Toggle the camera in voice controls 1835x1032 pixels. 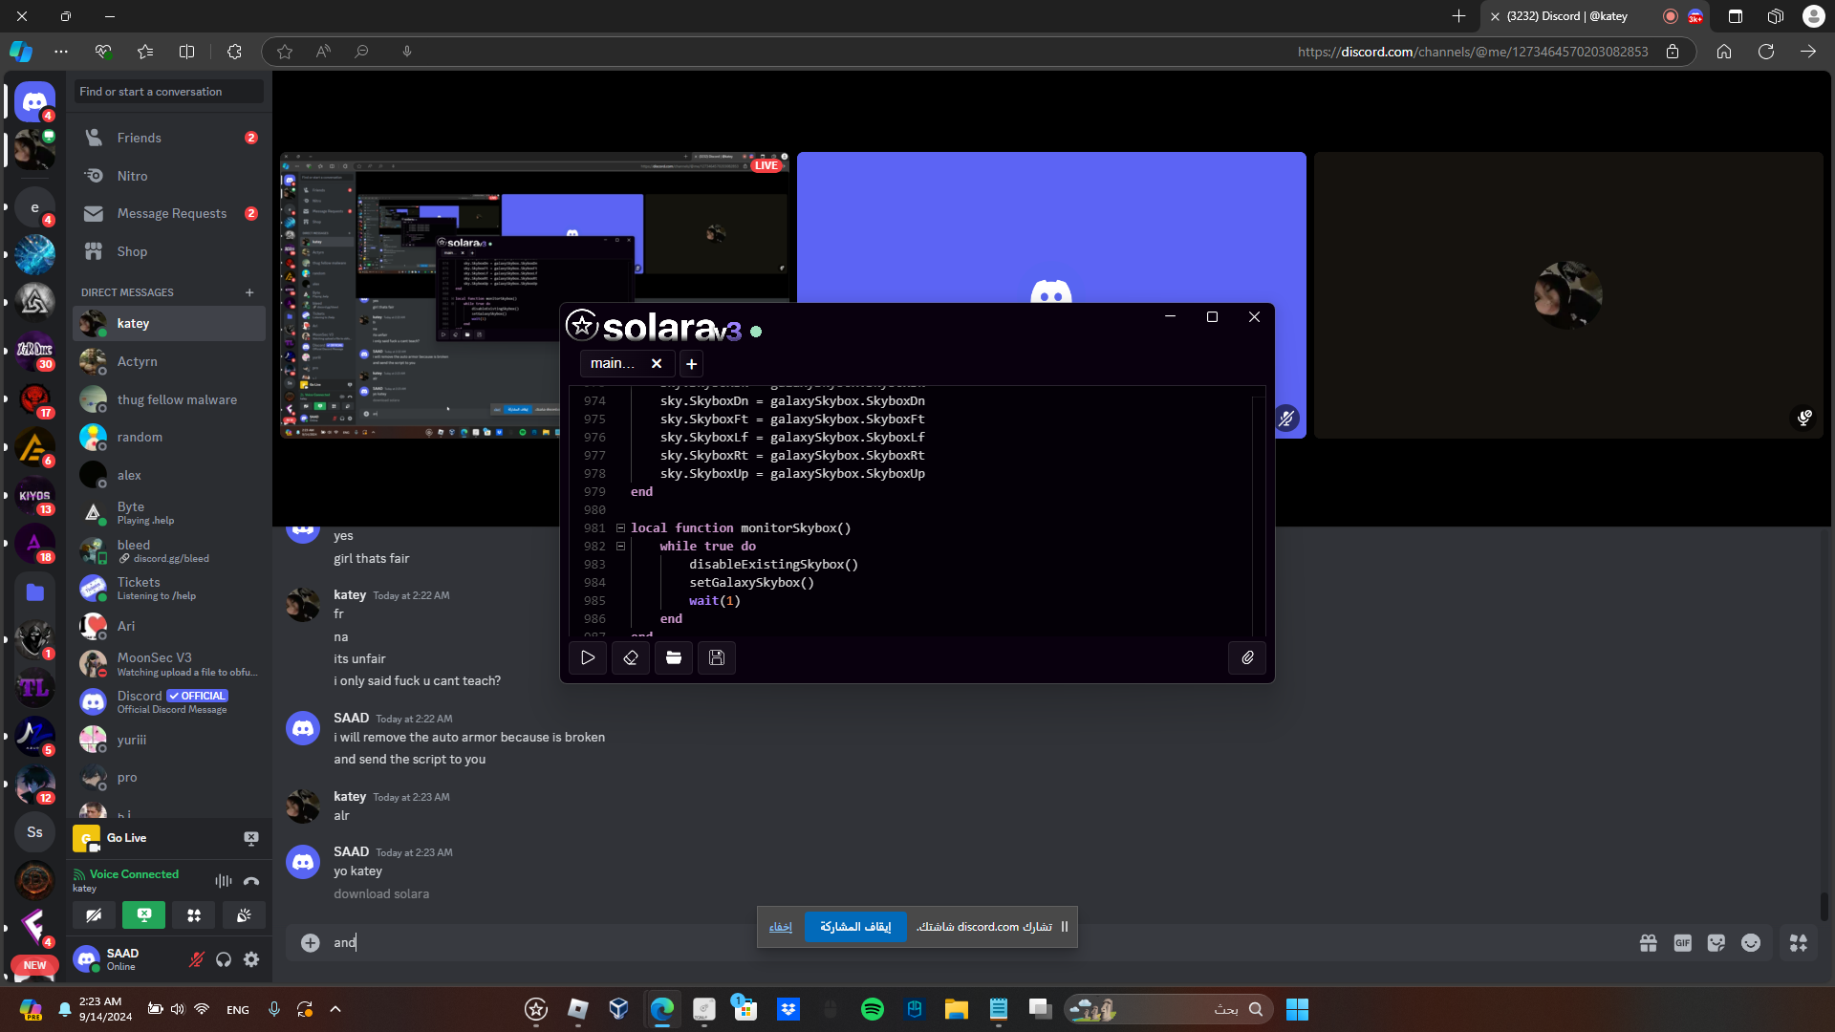[x=94, y=915]
